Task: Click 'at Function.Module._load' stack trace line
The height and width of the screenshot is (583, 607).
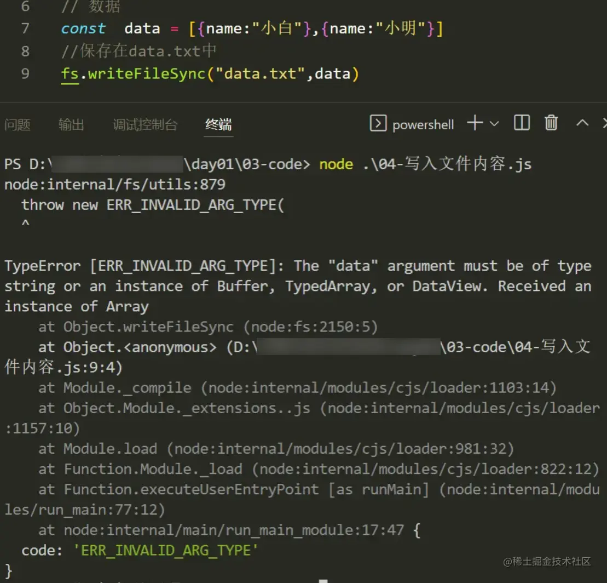Action: [x=319, y=469]
